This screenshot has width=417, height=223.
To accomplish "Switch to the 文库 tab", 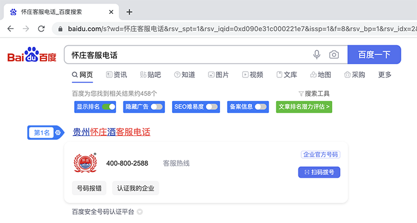I will point(287,75).
